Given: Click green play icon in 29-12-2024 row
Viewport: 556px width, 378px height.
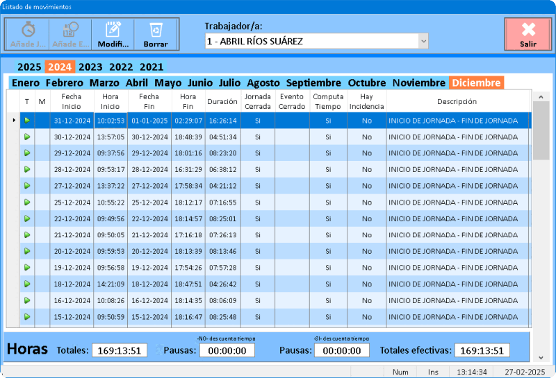Looking at the screenshot, I should [x=27, y=153].
